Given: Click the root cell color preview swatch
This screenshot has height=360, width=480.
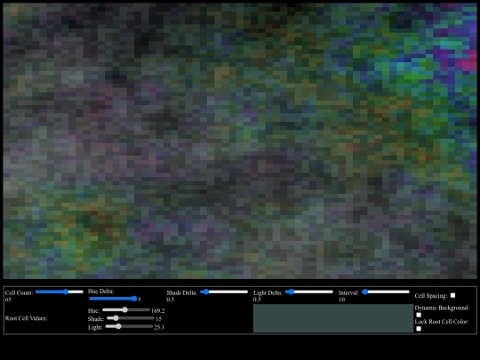Looking at the screenshot, I should (333, 318).
